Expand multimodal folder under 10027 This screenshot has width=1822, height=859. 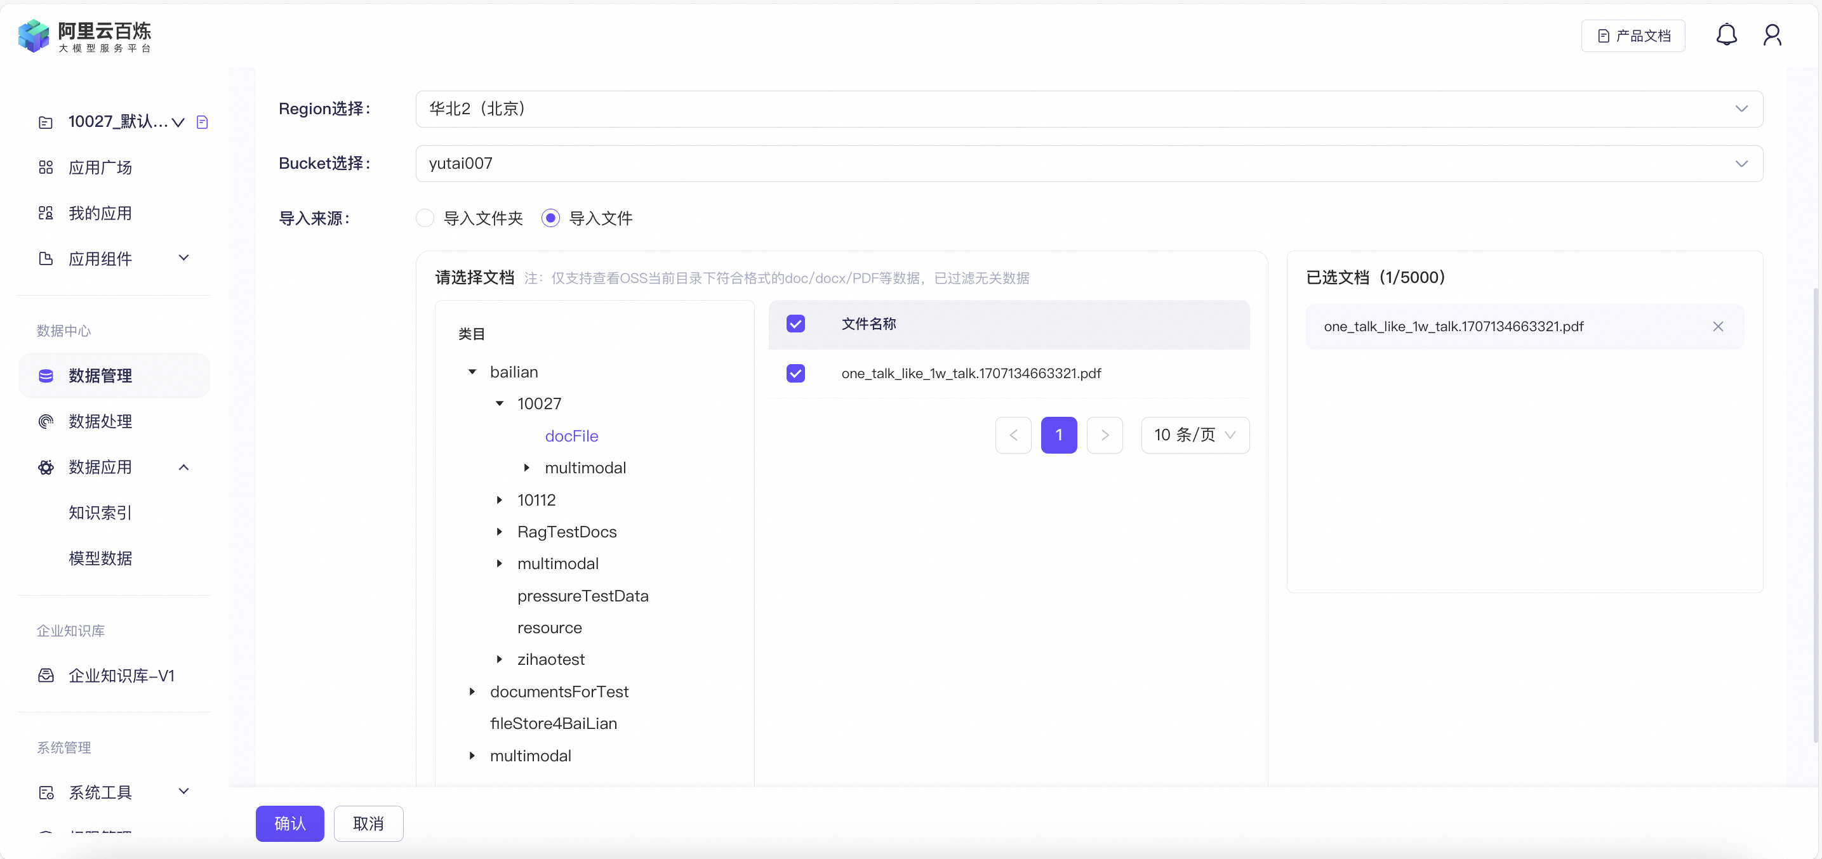526,468
